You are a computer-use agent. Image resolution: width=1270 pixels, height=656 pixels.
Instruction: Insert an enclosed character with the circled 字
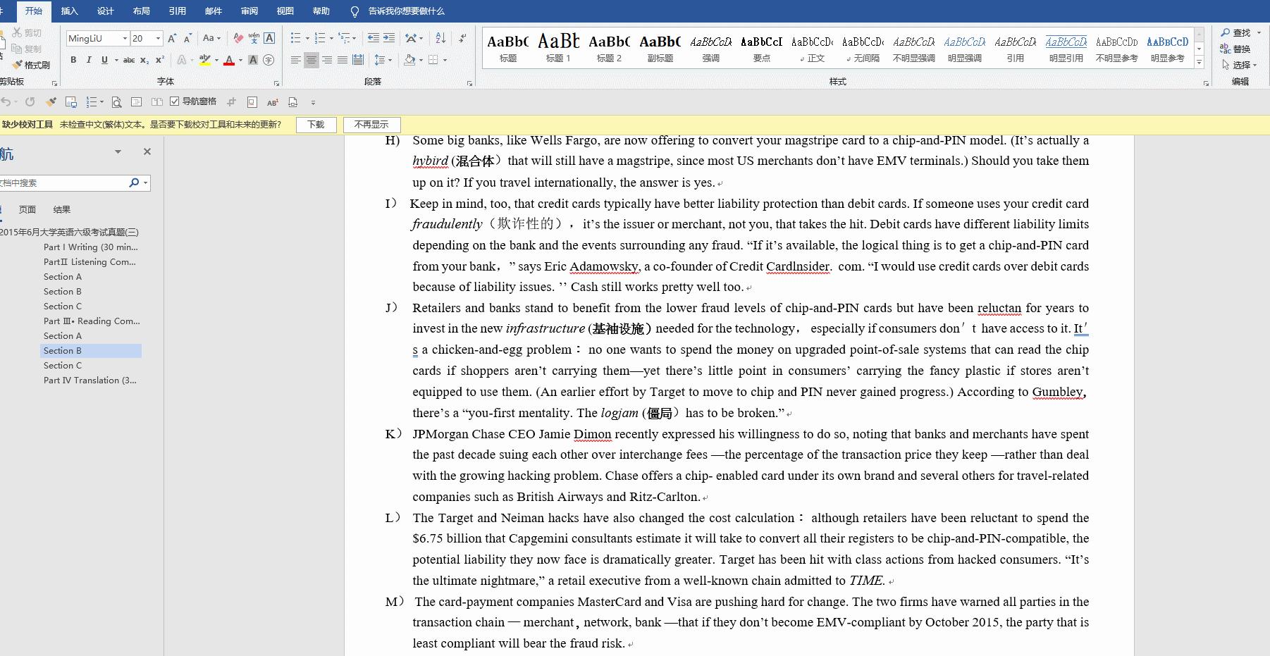pyautogui.click(x=269, y=61)
